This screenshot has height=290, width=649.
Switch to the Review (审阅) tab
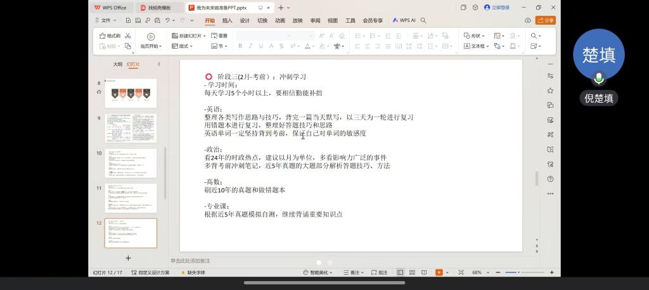(x=315, y=20)
